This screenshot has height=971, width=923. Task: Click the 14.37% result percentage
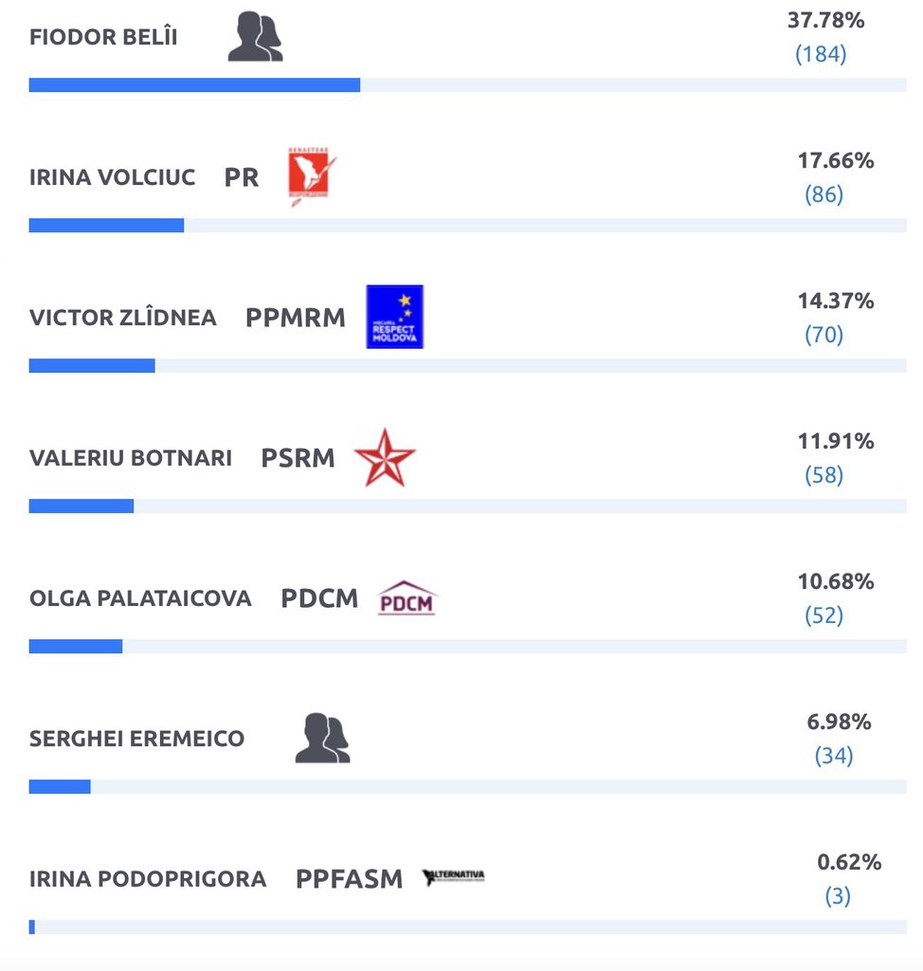(x=836, y=301)
